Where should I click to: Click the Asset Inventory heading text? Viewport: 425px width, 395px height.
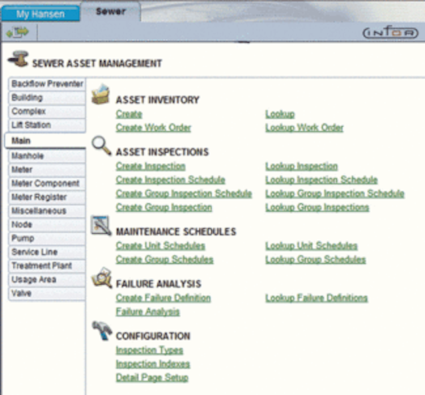click(157, 100)
